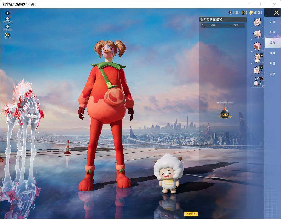Click the gold coin currency icon
Viewport: 281px width, 219px height.
(251, 13)
